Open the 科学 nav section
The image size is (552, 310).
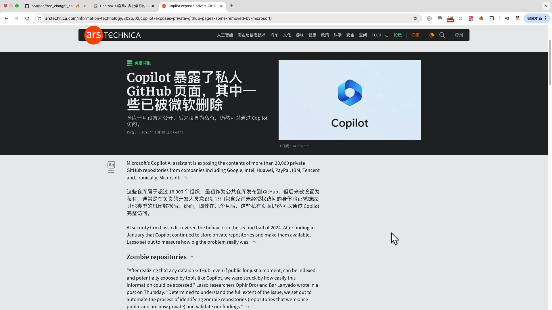tap(338, 35)
